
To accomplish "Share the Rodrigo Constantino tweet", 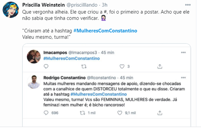I will pos(160,113).
